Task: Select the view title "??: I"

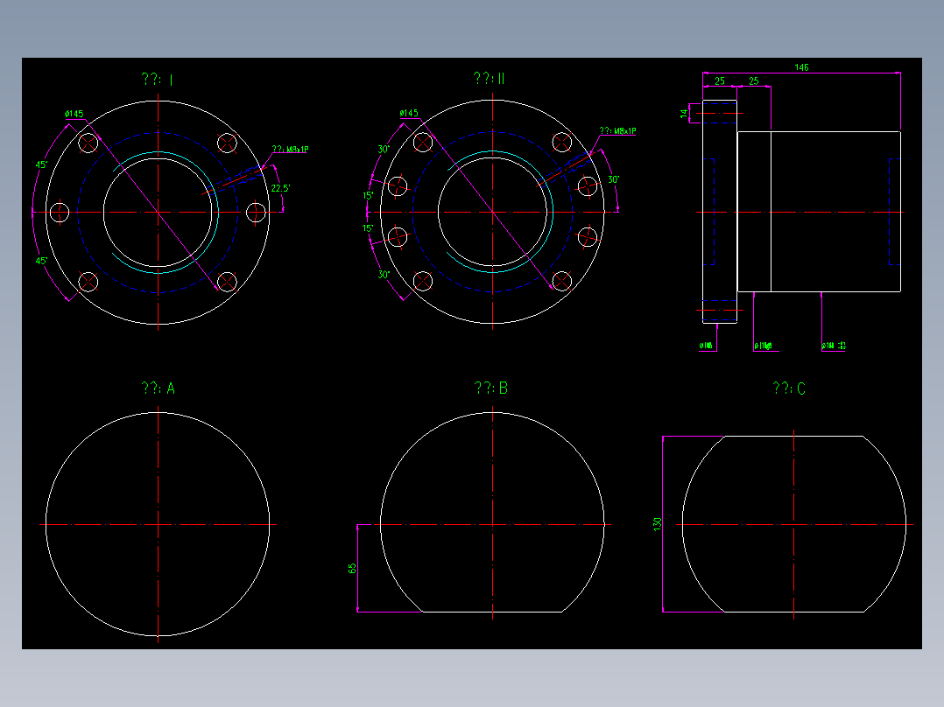Action: [x=158, y=79]
